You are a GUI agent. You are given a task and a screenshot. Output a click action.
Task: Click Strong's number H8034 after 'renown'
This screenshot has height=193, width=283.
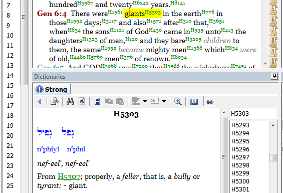(x=179, y=57)
